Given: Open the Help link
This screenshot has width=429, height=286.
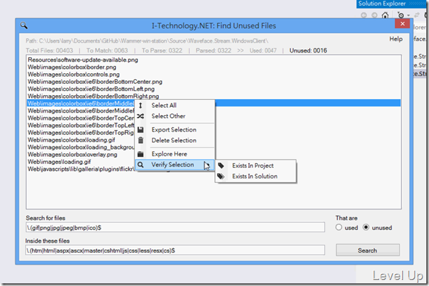Looking at the screenshot, I should coord(396,39).
